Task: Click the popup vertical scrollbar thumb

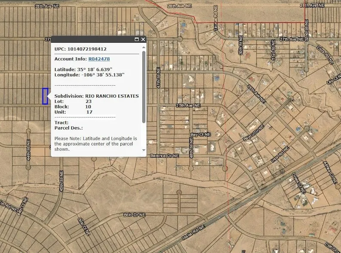Action: 144,86
